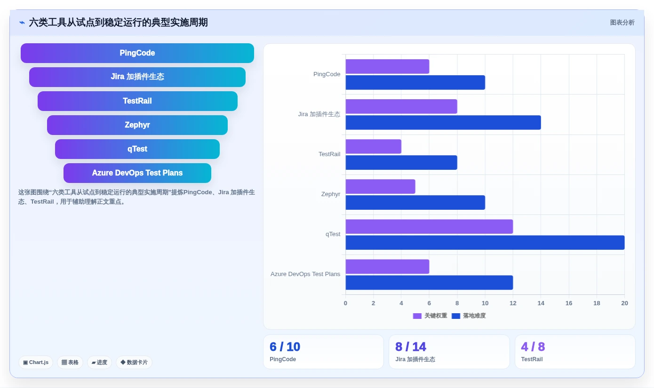Click the Chart.js tag chip
The width and height of the screenshot is (654, 388).
[x=36, y=362]
